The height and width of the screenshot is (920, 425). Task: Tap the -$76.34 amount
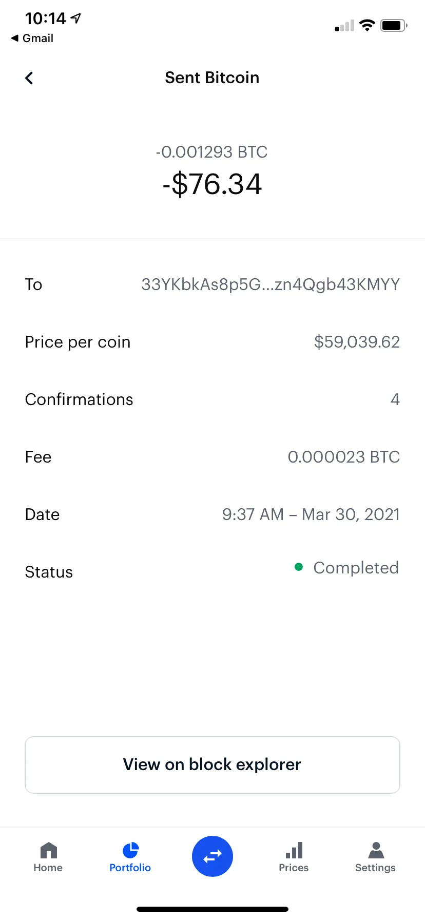212,184
